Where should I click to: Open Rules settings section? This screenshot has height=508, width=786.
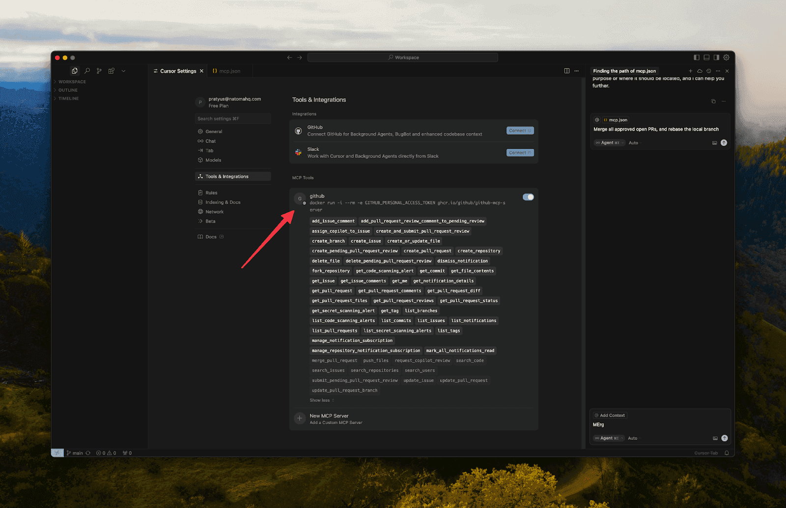(x=233, y=193)
